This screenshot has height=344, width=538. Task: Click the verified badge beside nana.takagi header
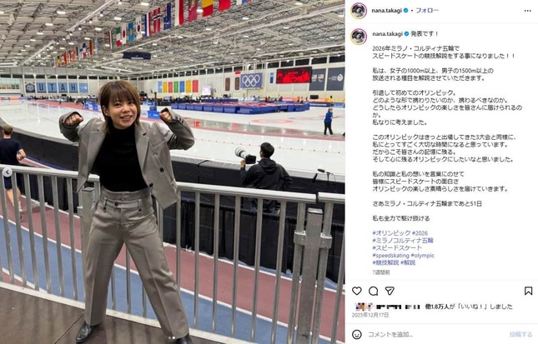coord(406,11)
